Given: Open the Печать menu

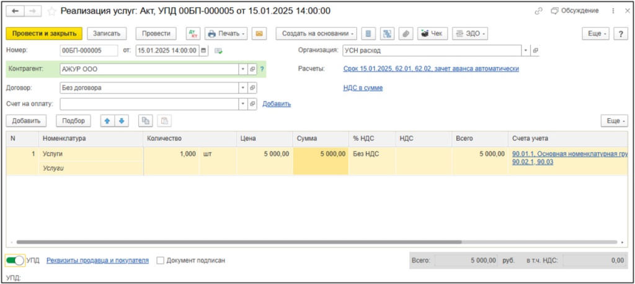Looking at the screenshot, I should point(226,33).
